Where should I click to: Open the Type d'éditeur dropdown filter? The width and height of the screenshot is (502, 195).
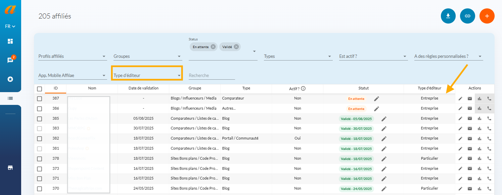click(x=147, y=75)
